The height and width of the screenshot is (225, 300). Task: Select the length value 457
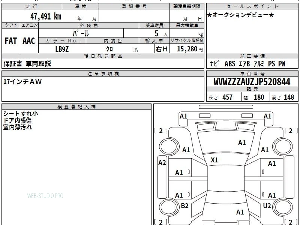pyautogui.click(x=228, y=97)
